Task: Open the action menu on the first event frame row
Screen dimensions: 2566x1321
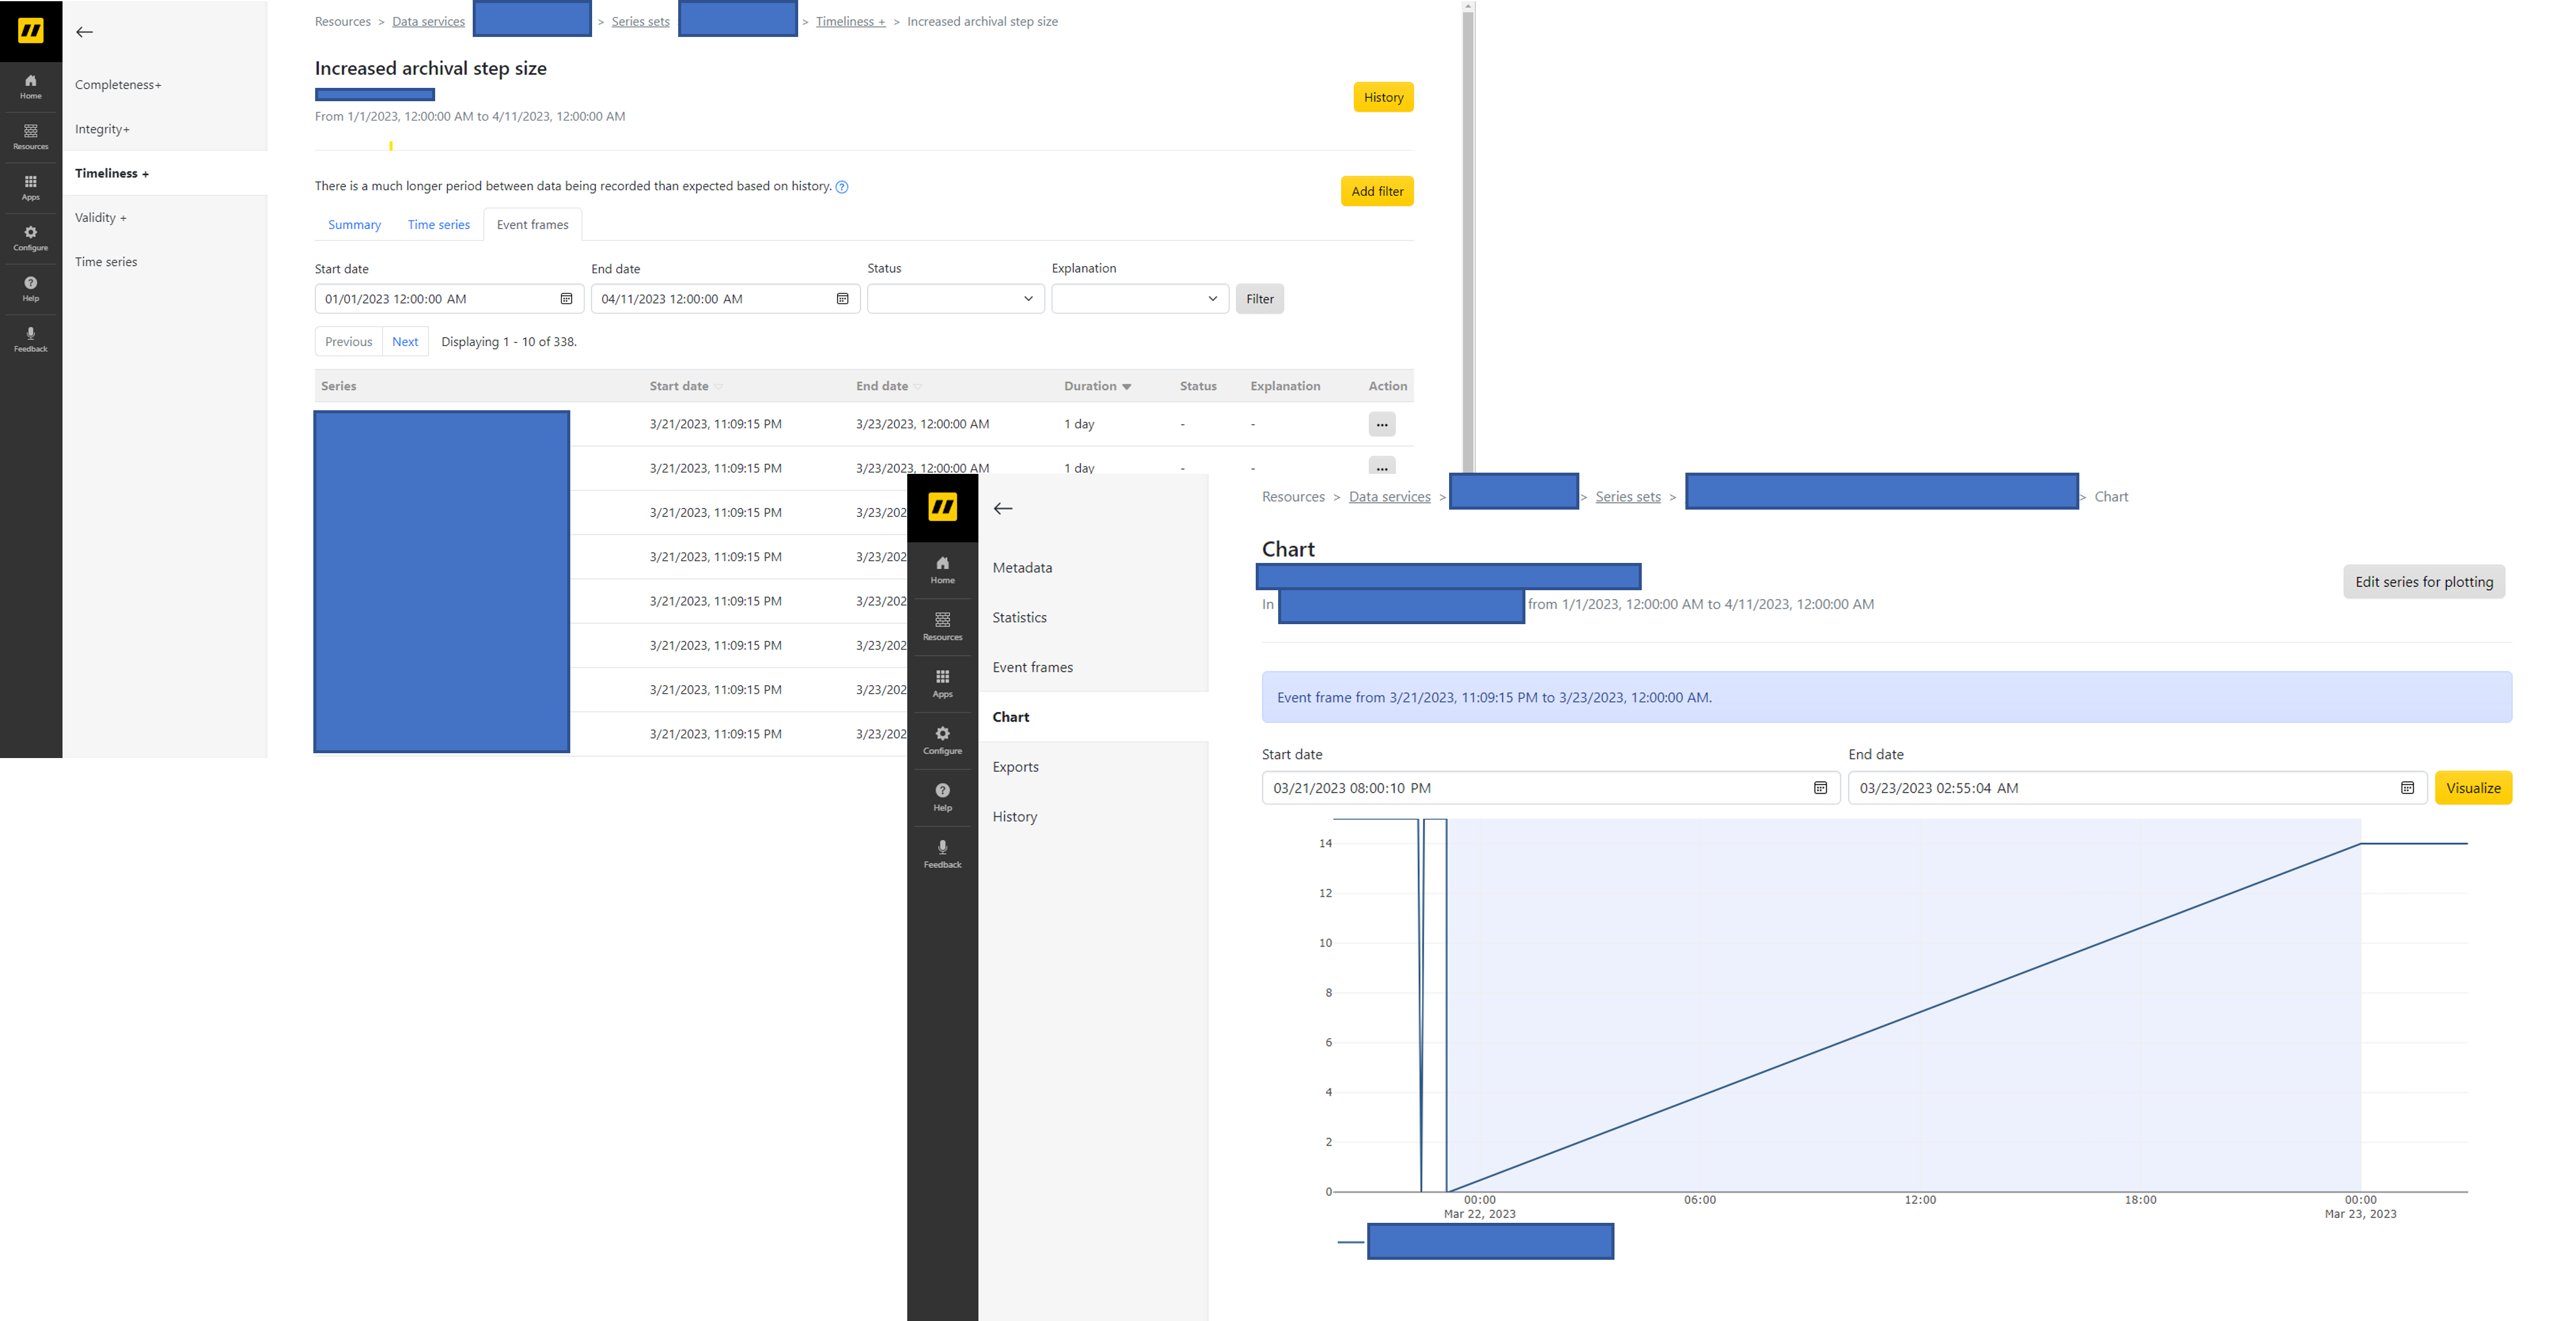Action: pyautogui.click(x=1382, y=424)
